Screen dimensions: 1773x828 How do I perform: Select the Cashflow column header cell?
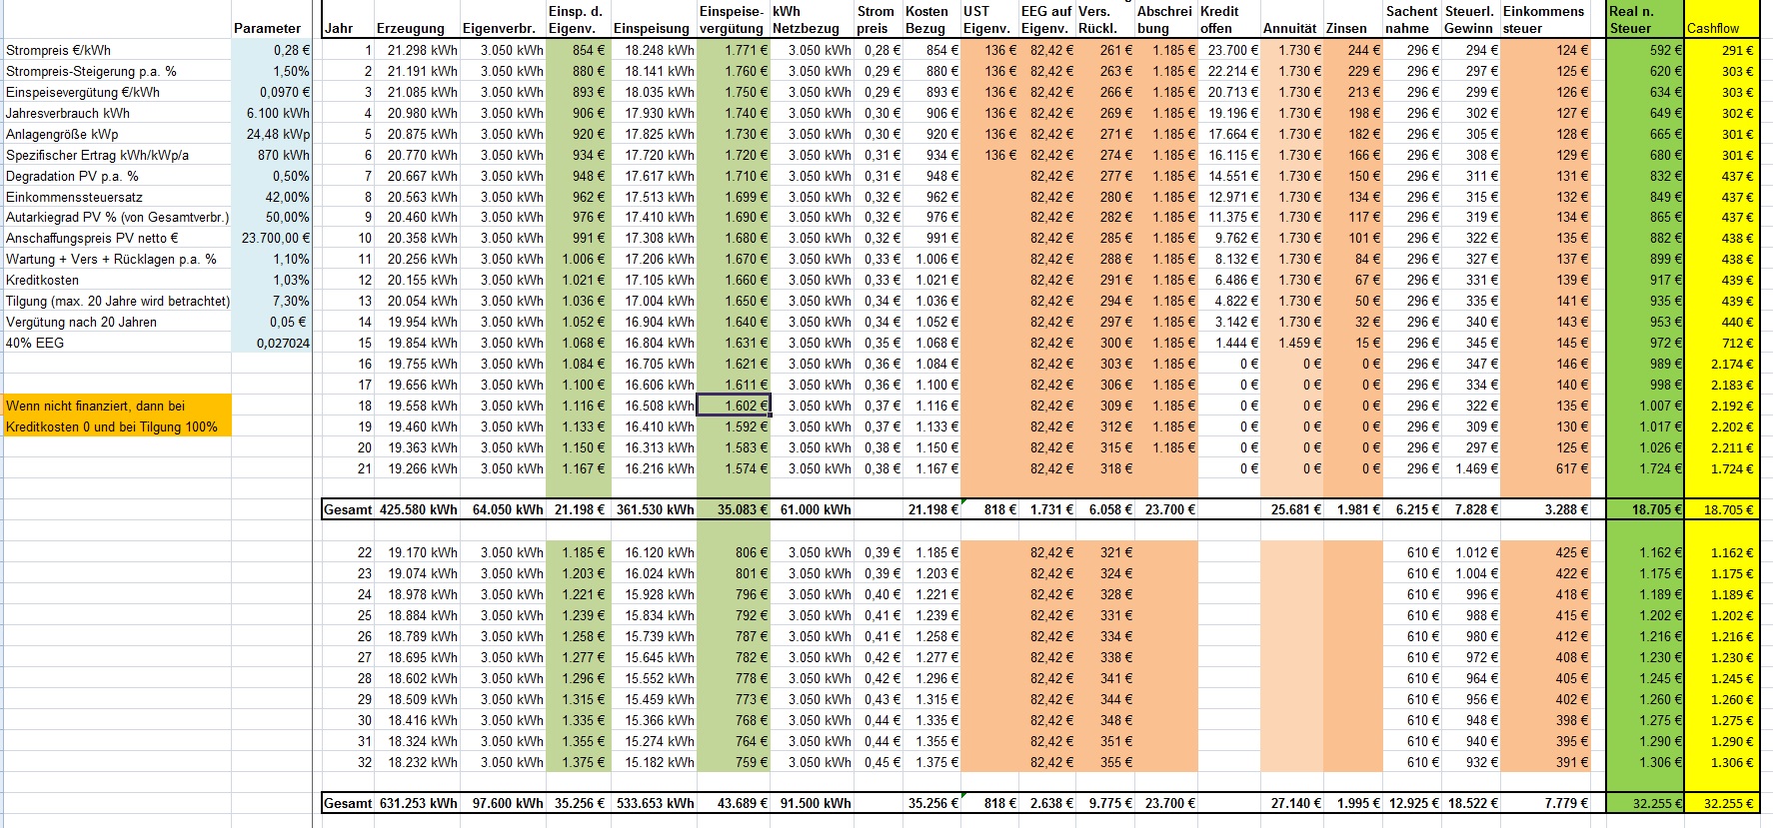pos(1721,28)
